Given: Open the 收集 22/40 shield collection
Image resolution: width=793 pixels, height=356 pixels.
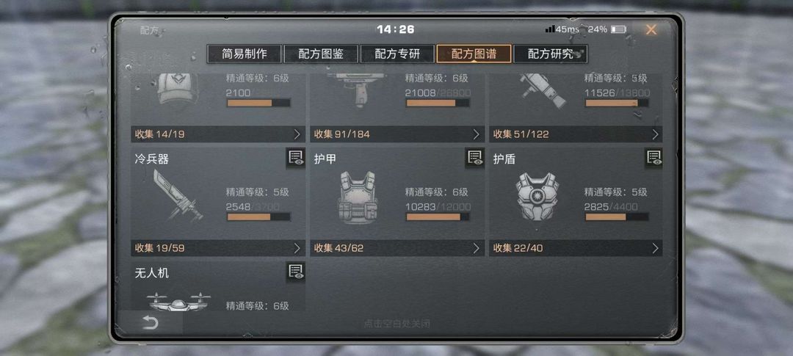Looking at the screenshot, I should tap(576, 248).
